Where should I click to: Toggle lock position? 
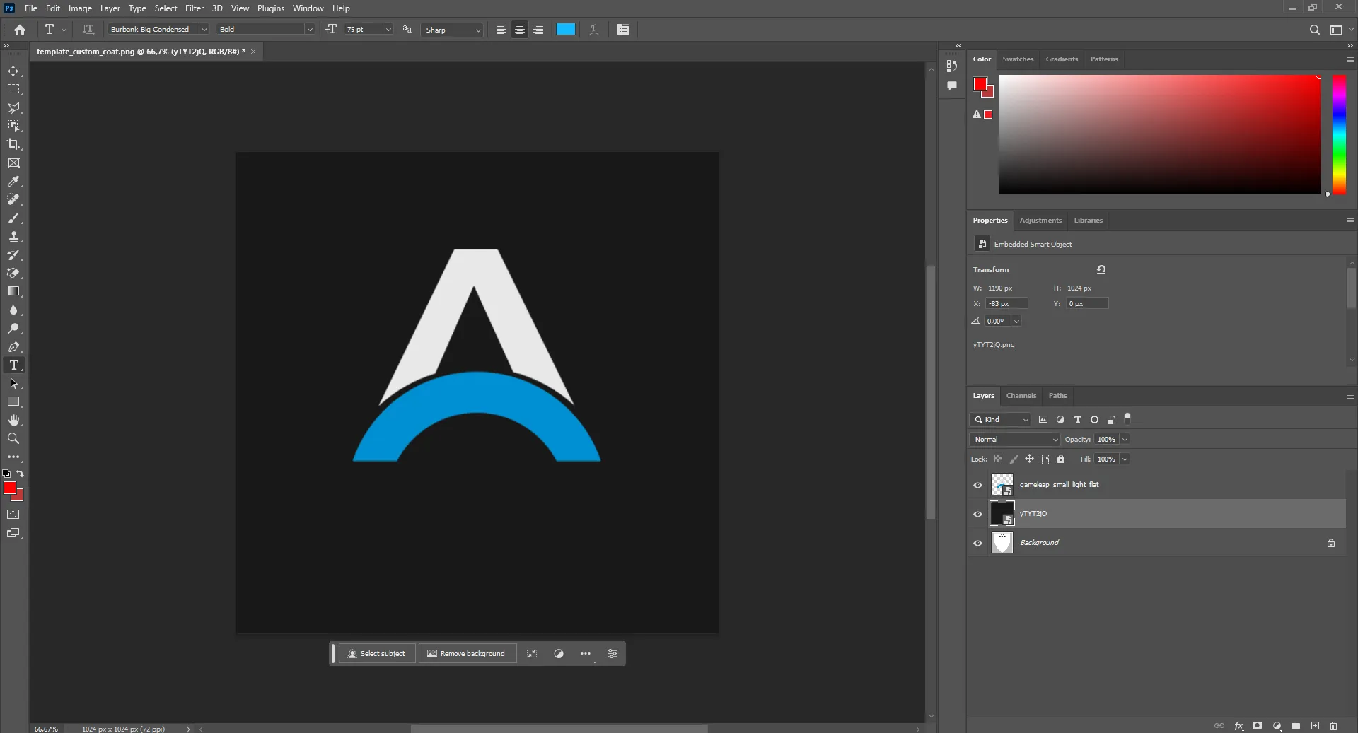pos(1030,459)
